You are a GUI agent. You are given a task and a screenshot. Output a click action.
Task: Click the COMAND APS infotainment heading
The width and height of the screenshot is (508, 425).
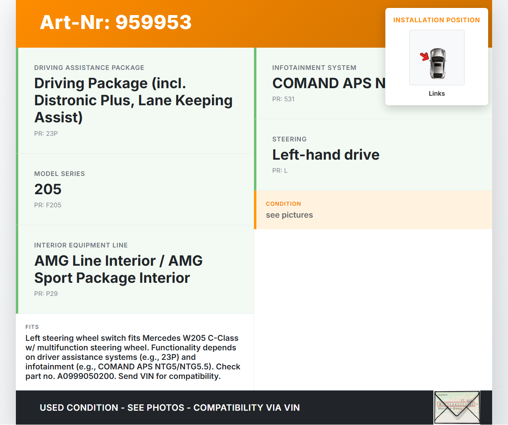tap(328, 83)
